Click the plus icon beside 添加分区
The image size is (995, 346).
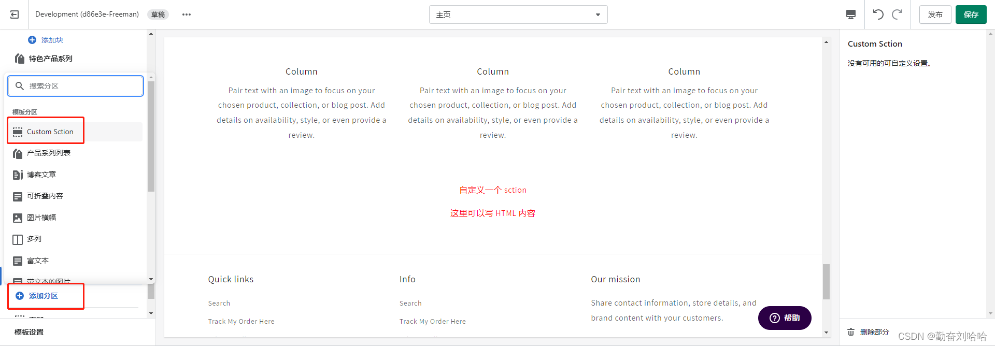coord(20,296)
